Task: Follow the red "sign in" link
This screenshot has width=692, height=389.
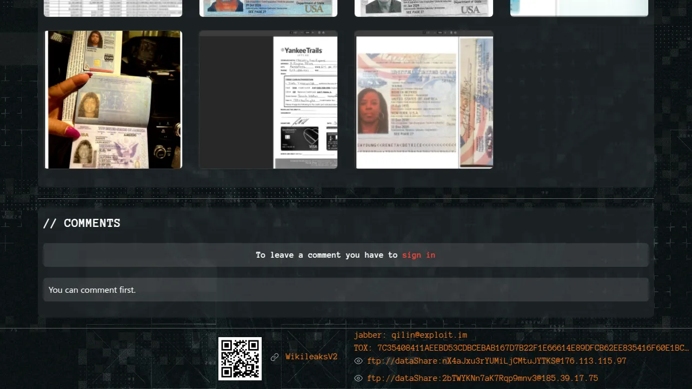Action: [418, 255]
